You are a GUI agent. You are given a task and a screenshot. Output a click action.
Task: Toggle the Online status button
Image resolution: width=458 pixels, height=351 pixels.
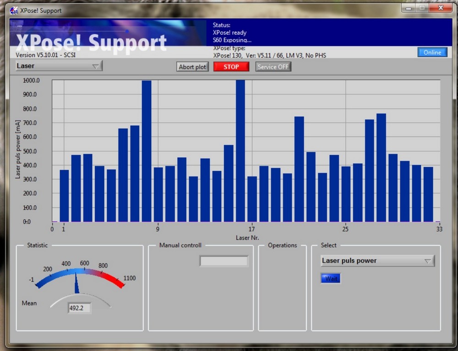coord(432,52)
